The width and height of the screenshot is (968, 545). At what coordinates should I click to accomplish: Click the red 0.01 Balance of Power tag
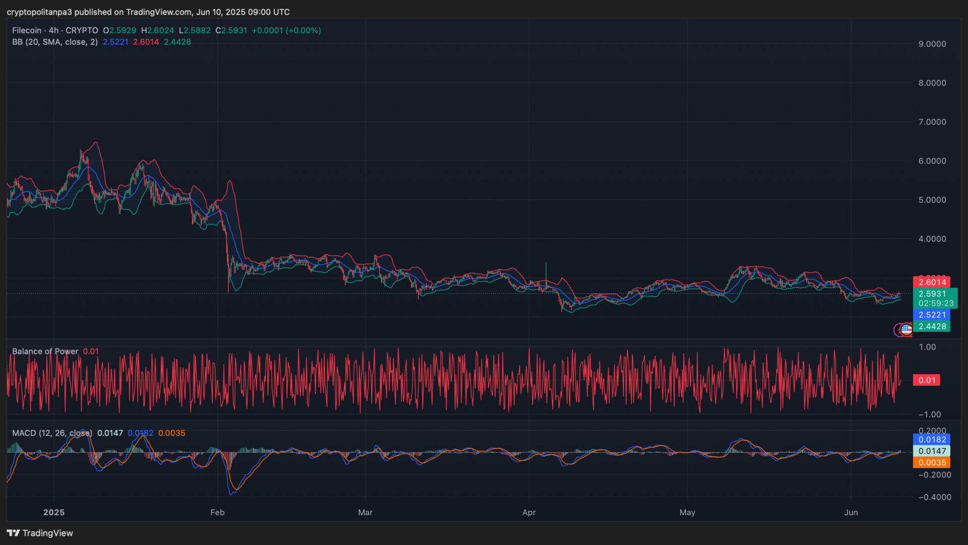[x=926, y=380]
